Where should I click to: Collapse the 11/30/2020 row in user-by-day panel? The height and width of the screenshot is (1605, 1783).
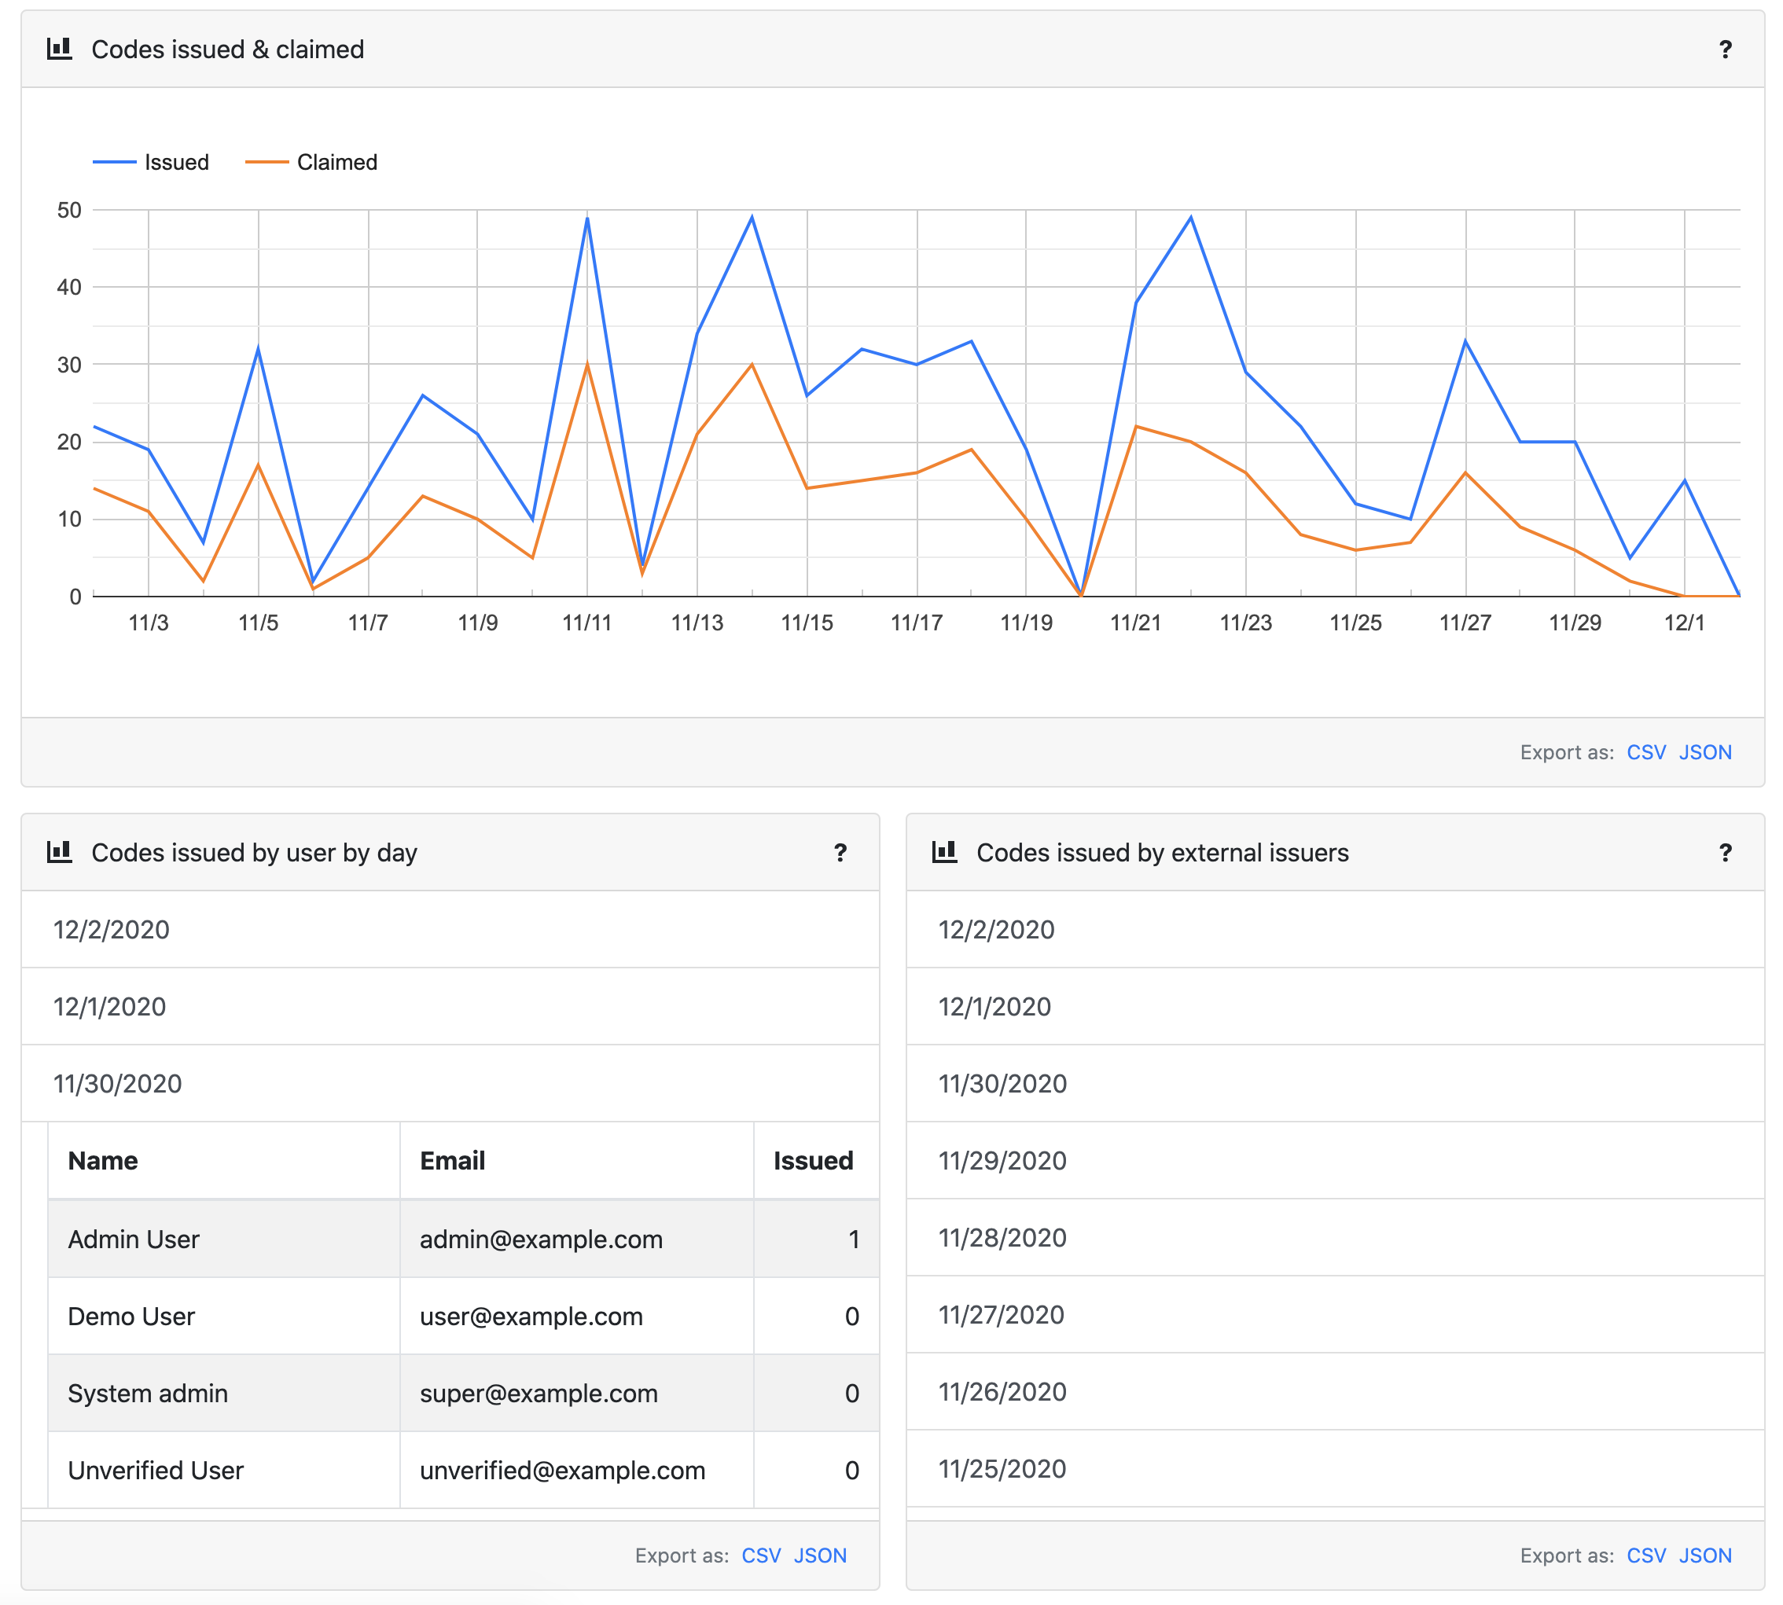pos(117,1084)
